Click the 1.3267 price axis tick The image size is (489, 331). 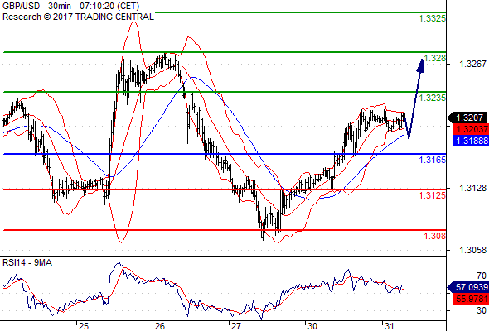coord(472,64)
